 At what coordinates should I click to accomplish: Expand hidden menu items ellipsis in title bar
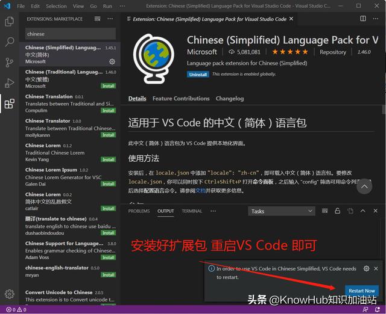pyautogui.click(x=122, y=6)
